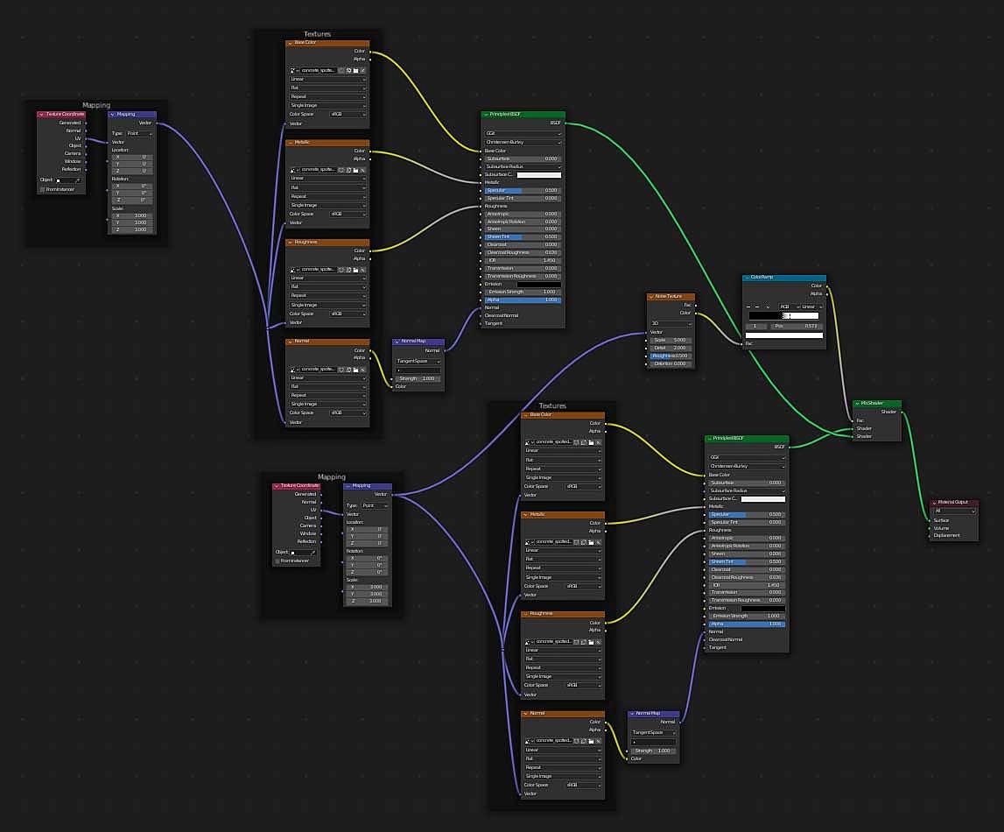
Task: Open Type Point dropdown in upper Mapping node
Action: point(139,133)
